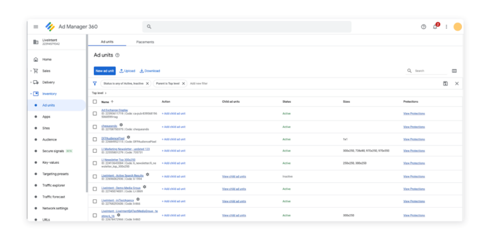Switch to the Ad units tab
491x240 pixels.
pyautogui.click(x=107, y=42)
